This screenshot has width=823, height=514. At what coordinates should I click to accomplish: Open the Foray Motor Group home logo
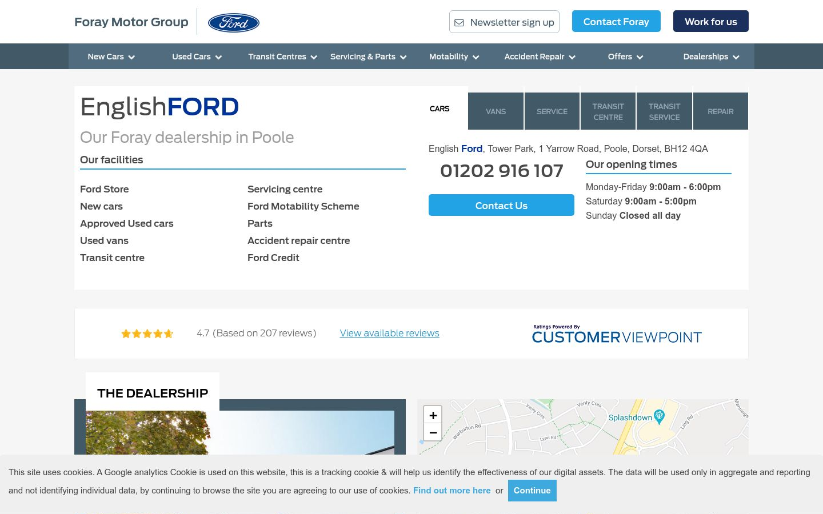[x=131, y=22]
